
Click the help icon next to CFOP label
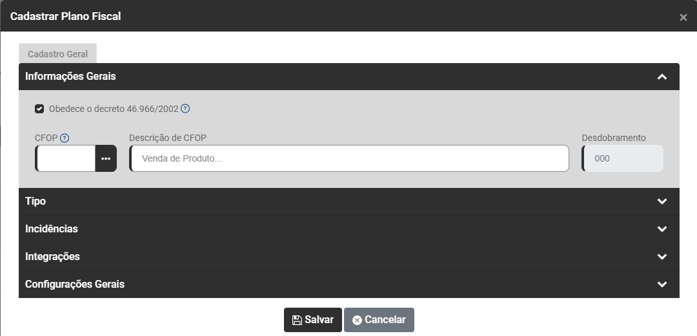coord(65,138)
